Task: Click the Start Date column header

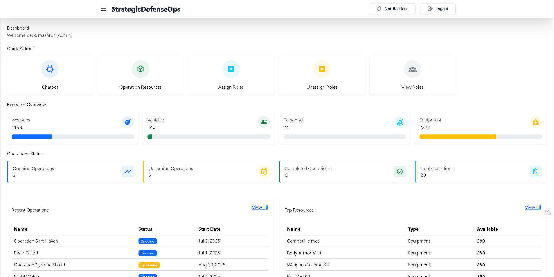Action: [x=210, y=229]
